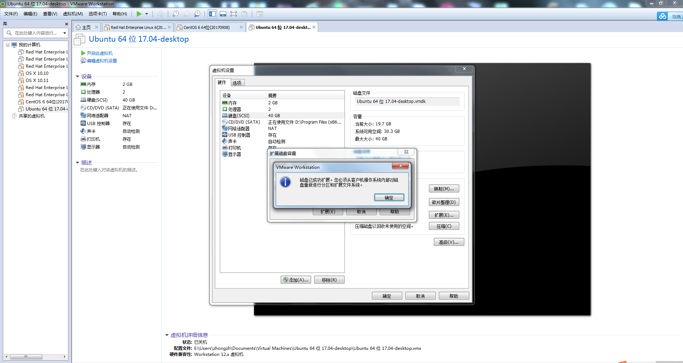Select USB 控制器 row in settings hardware list
The width and height of the screenshot is (683, 363).
282,135
